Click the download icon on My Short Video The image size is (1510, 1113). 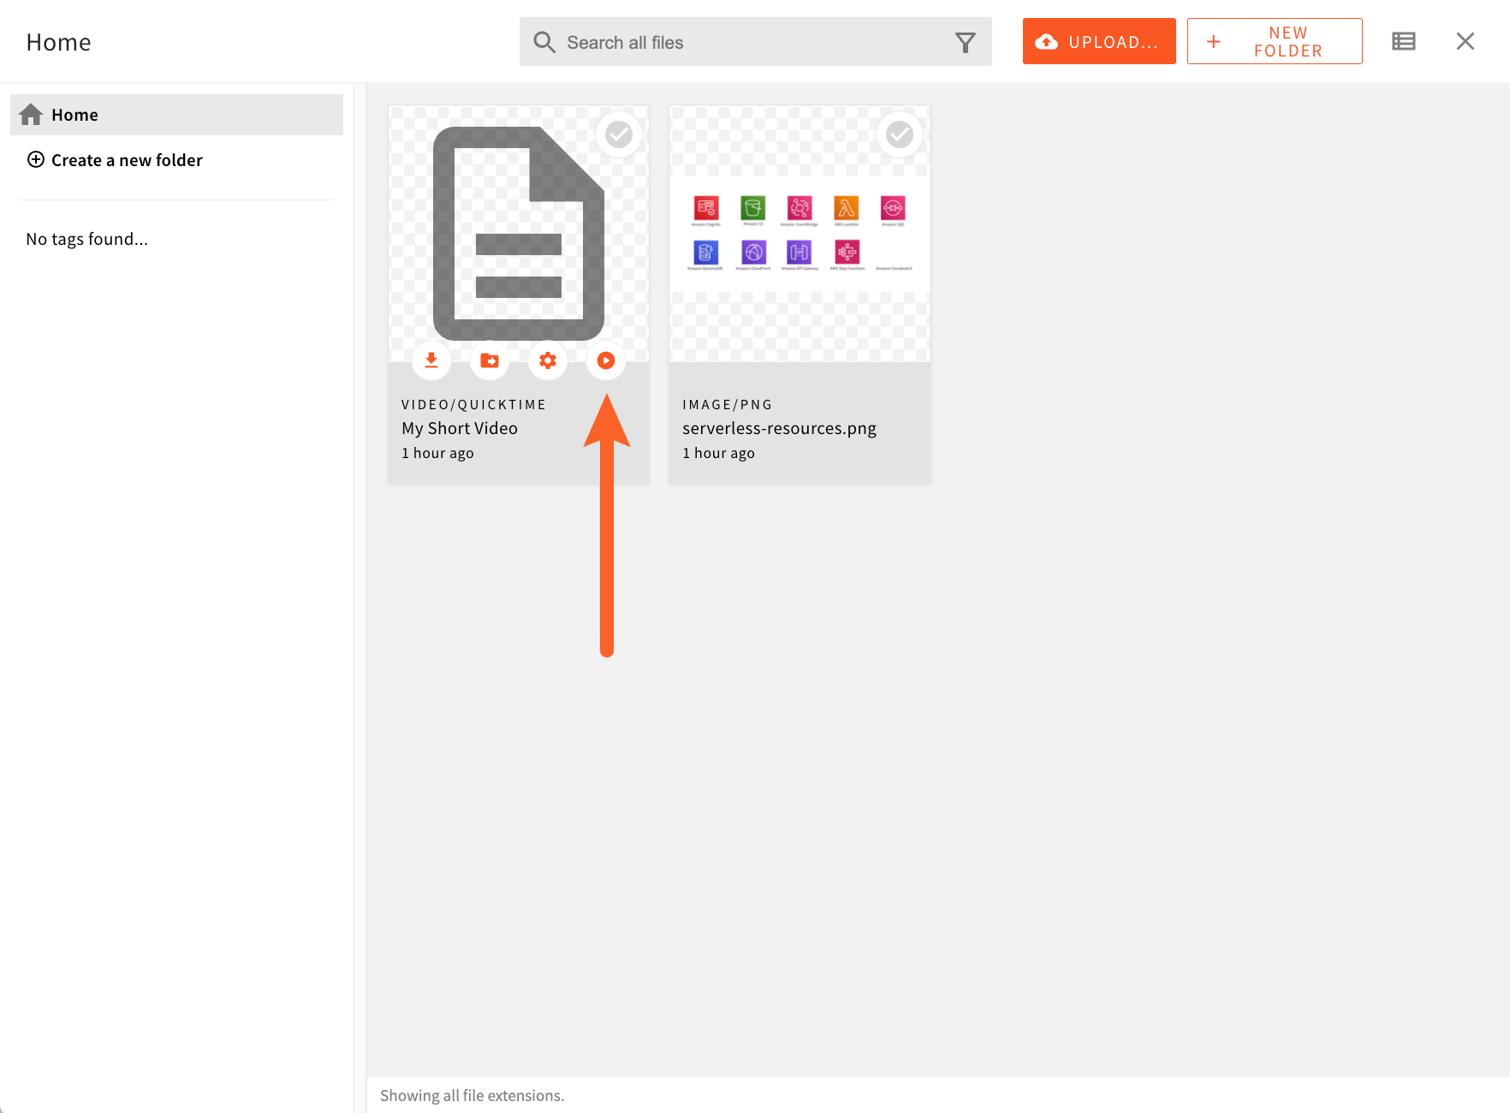[431, 360]
